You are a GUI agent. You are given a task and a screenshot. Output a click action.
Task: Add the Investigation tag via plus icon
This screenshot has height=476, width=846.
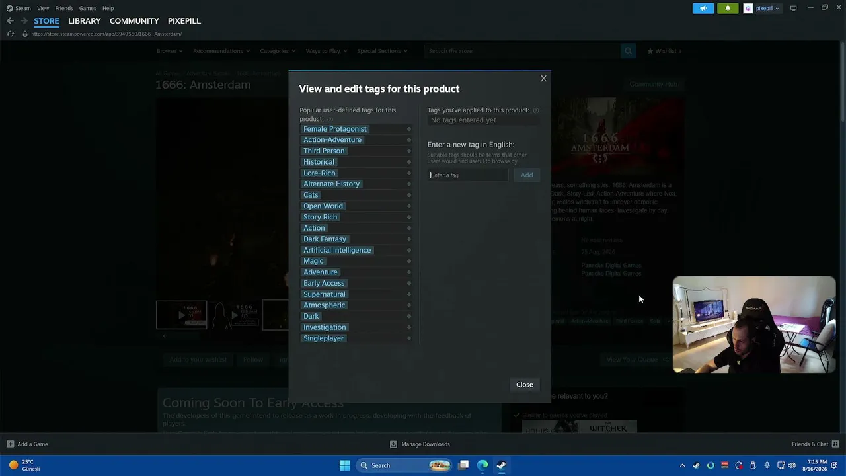pos(409,327)
